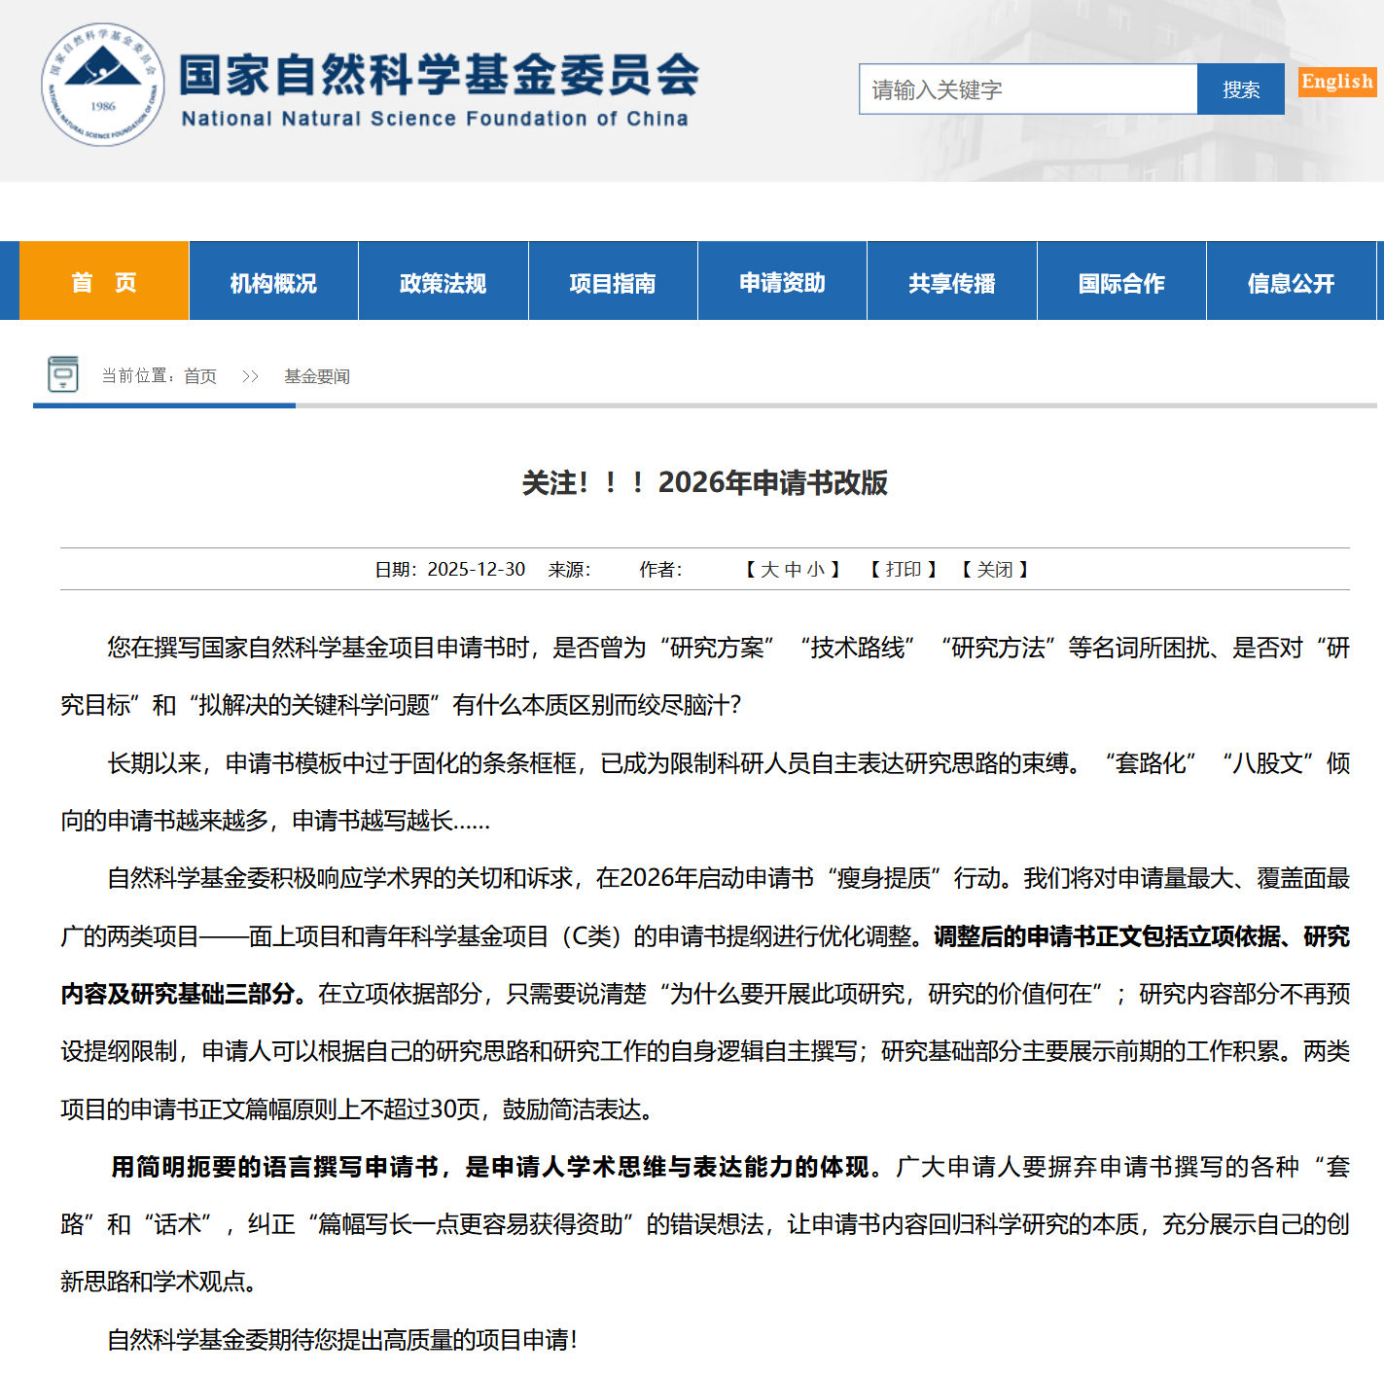Focus the keyword search input field
This screenshot has width=1384, height=1373.
1027,89
